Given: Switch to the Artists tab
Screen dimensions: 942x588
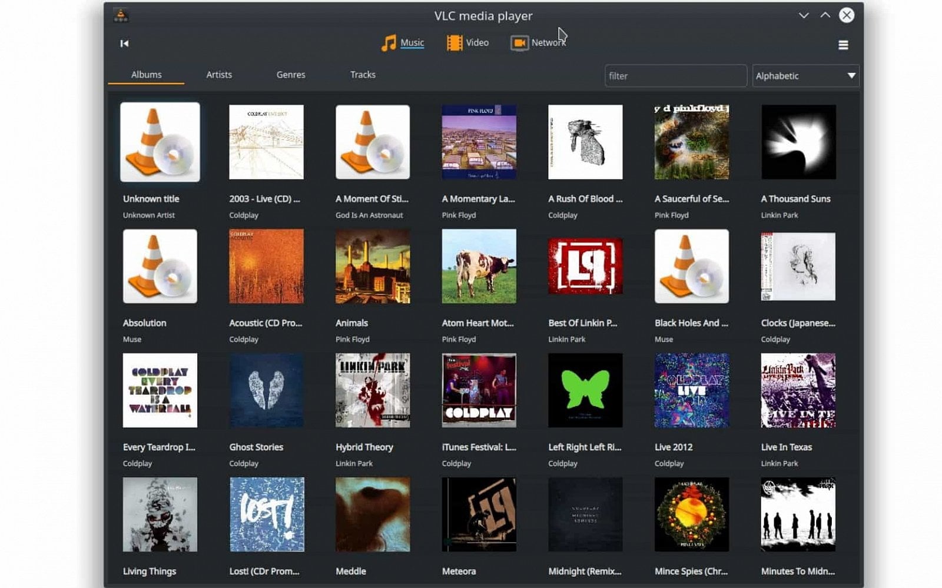Looking at the screenshot, I should [219, 75].
